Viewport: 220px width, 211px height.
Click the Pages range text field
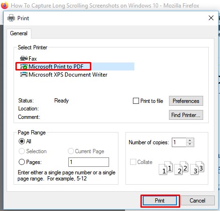88,162
